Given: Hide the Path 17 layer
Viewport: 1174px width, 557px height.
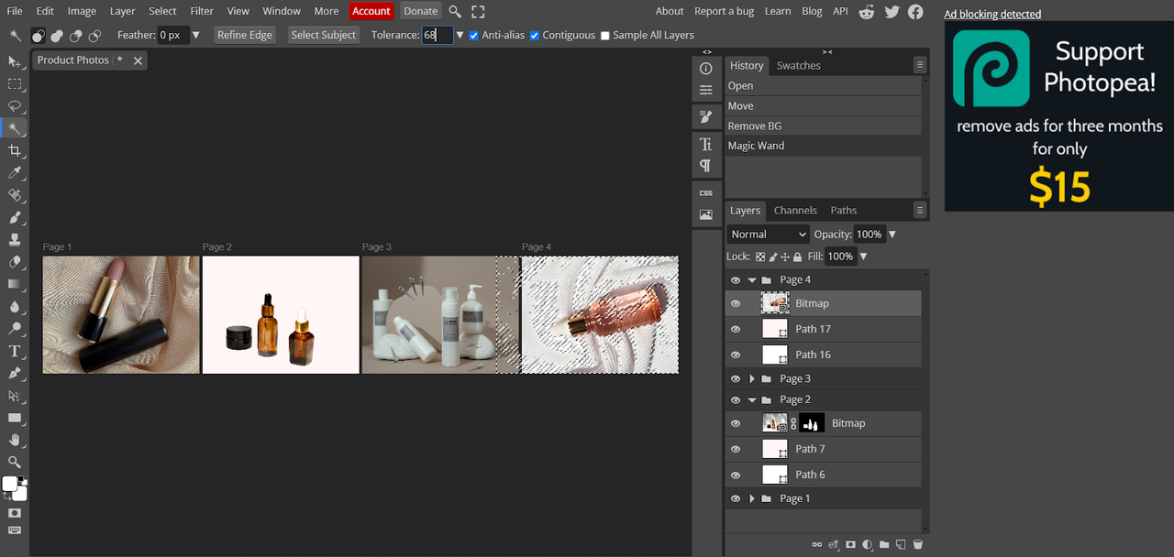Looking at the screenshot, I should [x=735, y=329].
